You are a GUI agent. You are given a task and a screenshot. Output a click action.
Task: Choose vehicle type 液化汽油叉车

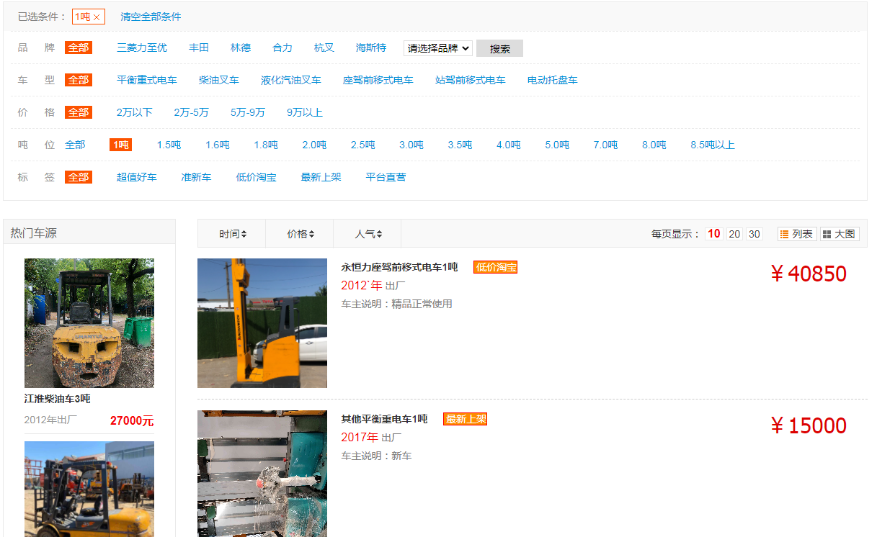pos(291,80)
